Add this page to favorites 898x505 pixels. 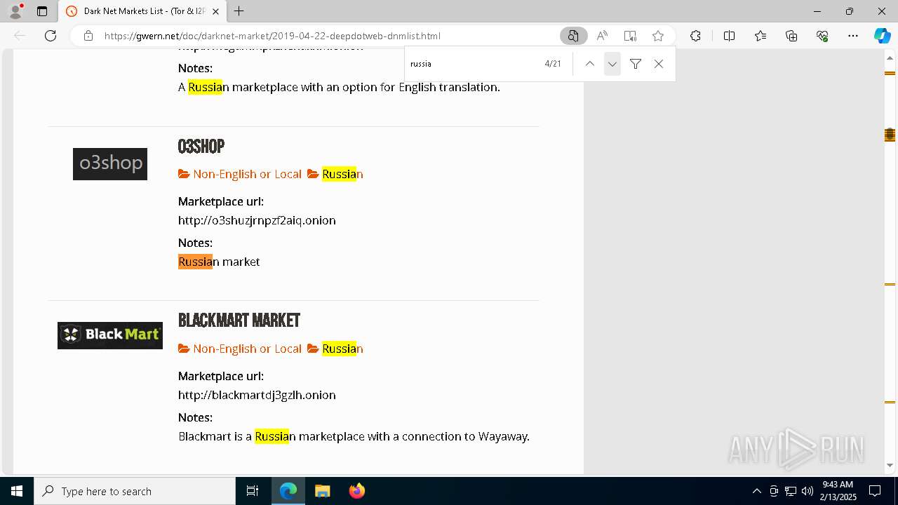(x=658, y=36)
